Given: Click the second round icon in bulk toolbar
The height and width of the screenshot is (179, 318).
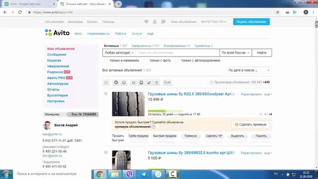Looking at the screenshot, I should click(124, 83).
